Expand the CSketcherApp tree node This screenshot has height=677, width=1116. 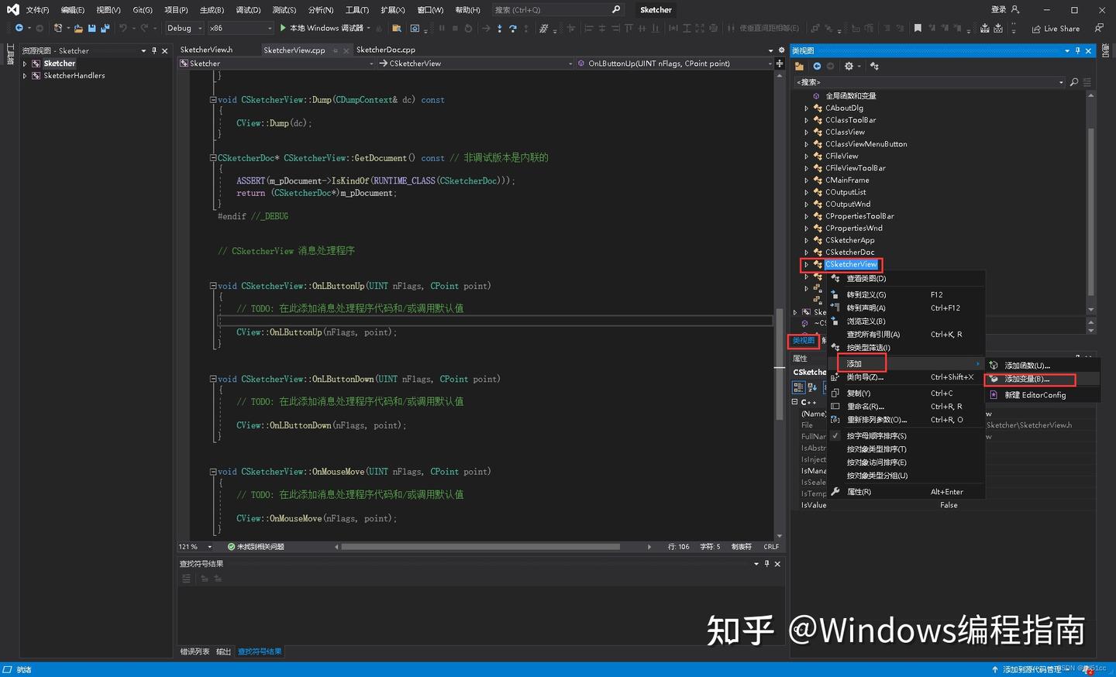[x=806, y=240]
